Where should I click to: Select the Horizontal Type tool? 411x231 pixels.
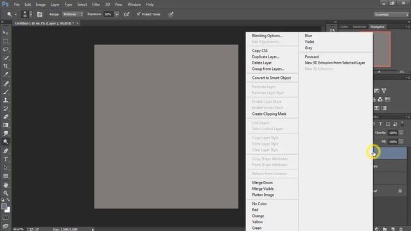[x=6, y=159]
